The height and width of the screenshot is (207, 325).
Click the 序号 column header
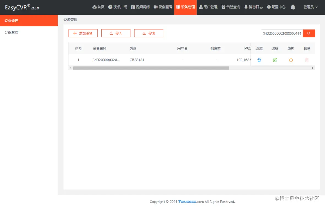(78, 48)
